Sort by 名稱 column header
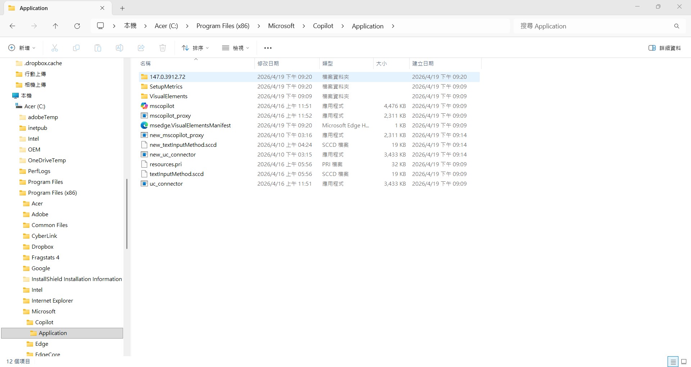Image resolution: width=691 pixels, height=367 pixels. [x=196, y=63]
